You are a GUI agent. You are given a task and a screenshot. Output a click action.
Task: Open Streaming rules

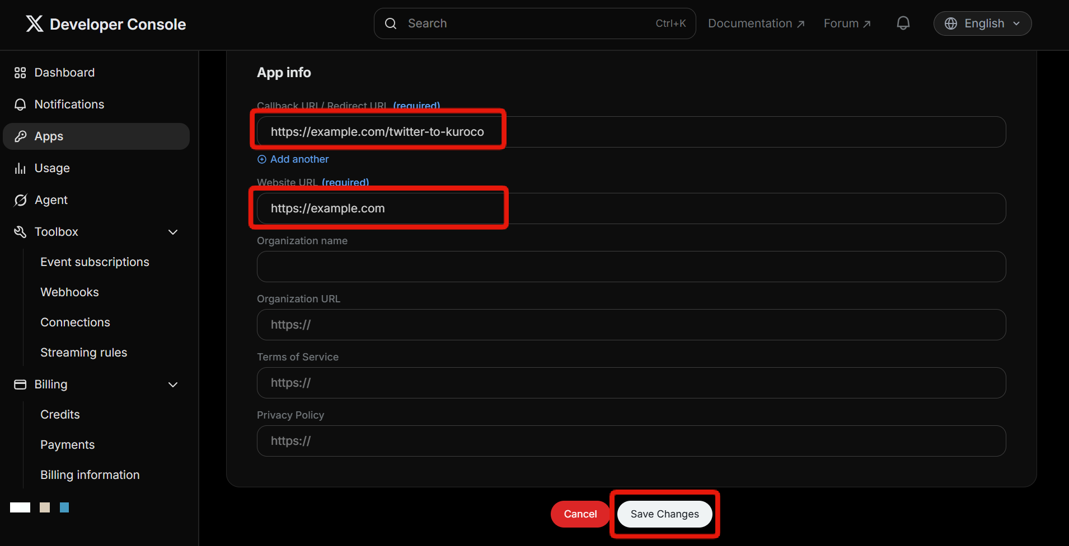(x=83, y=353)
